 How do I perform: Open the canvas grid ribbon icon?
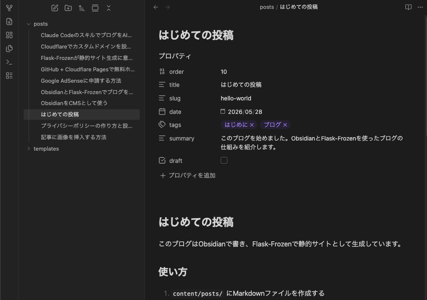[9, 35]
